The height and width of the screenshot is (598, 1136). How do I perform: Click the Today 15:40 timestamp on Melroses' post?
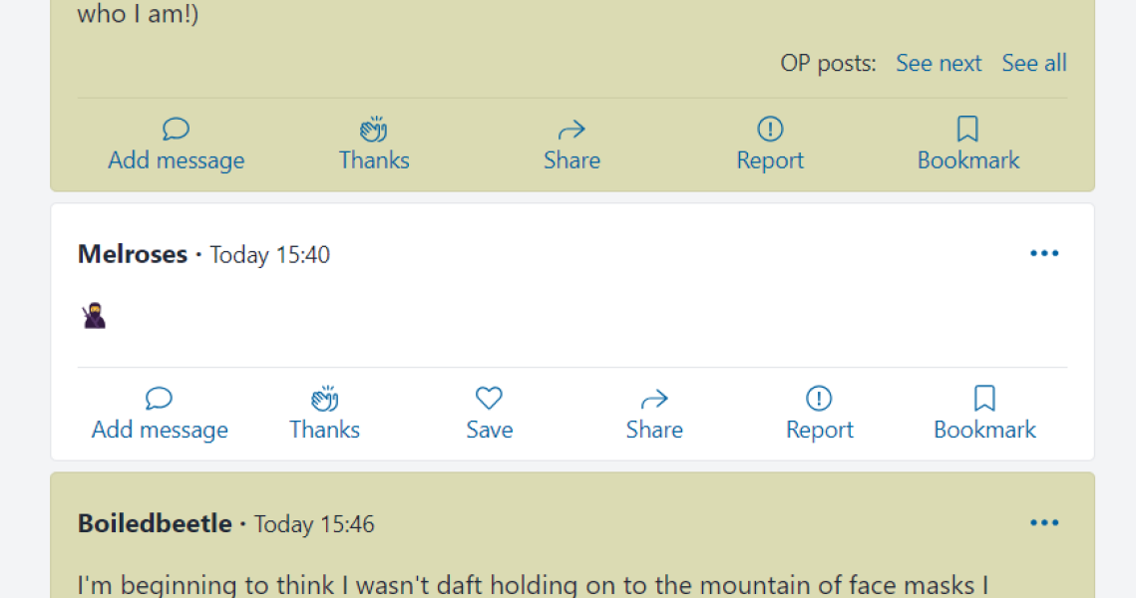click(x=268, y=255)
